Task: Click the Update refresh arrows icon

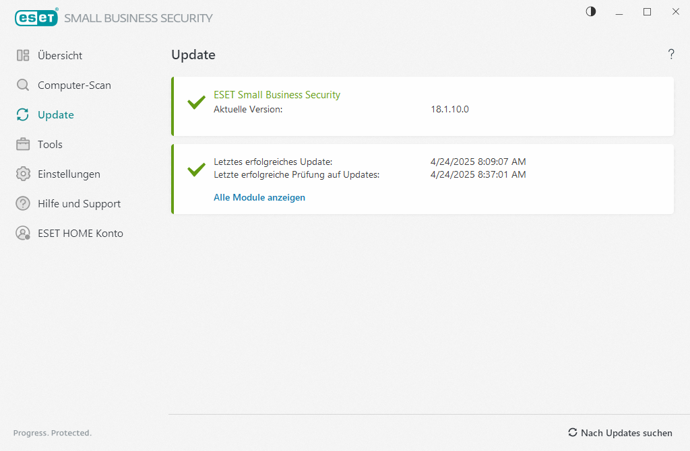Action: point(23,115)
